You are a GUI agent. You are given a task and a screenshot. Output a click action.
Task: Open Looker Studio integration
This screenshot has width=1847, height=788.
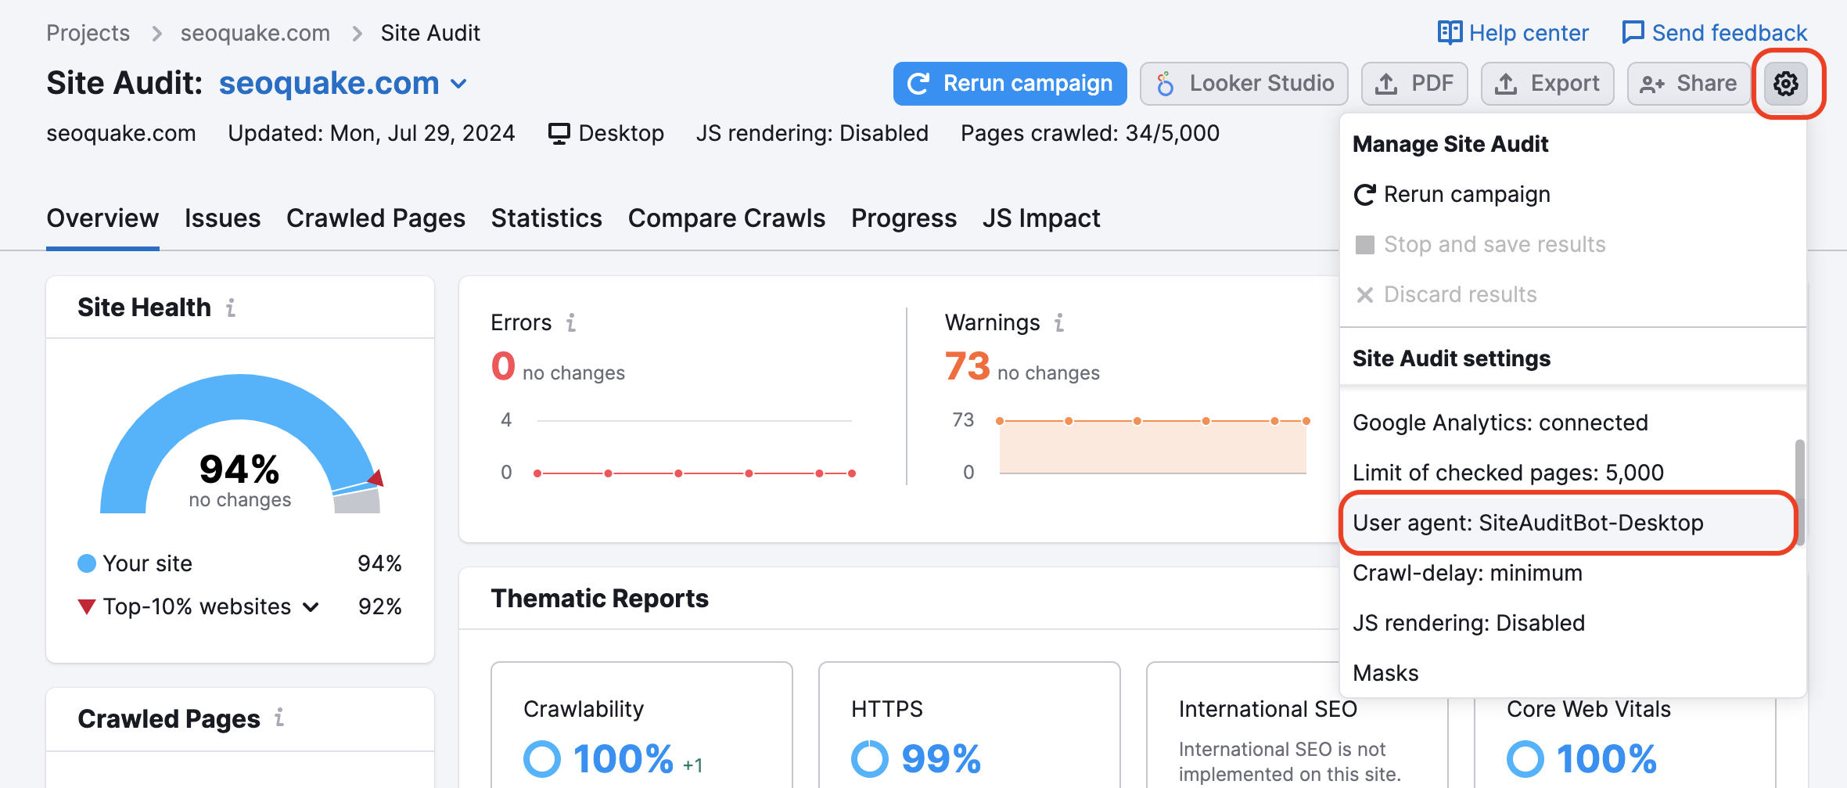(1244, 84)
